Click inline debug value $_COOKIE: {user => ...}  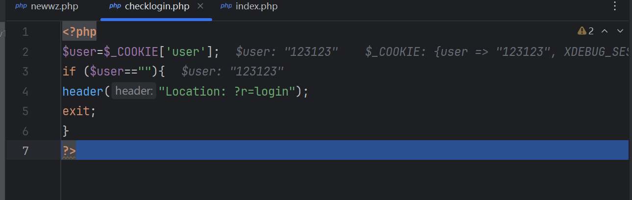tap(496, 52)
